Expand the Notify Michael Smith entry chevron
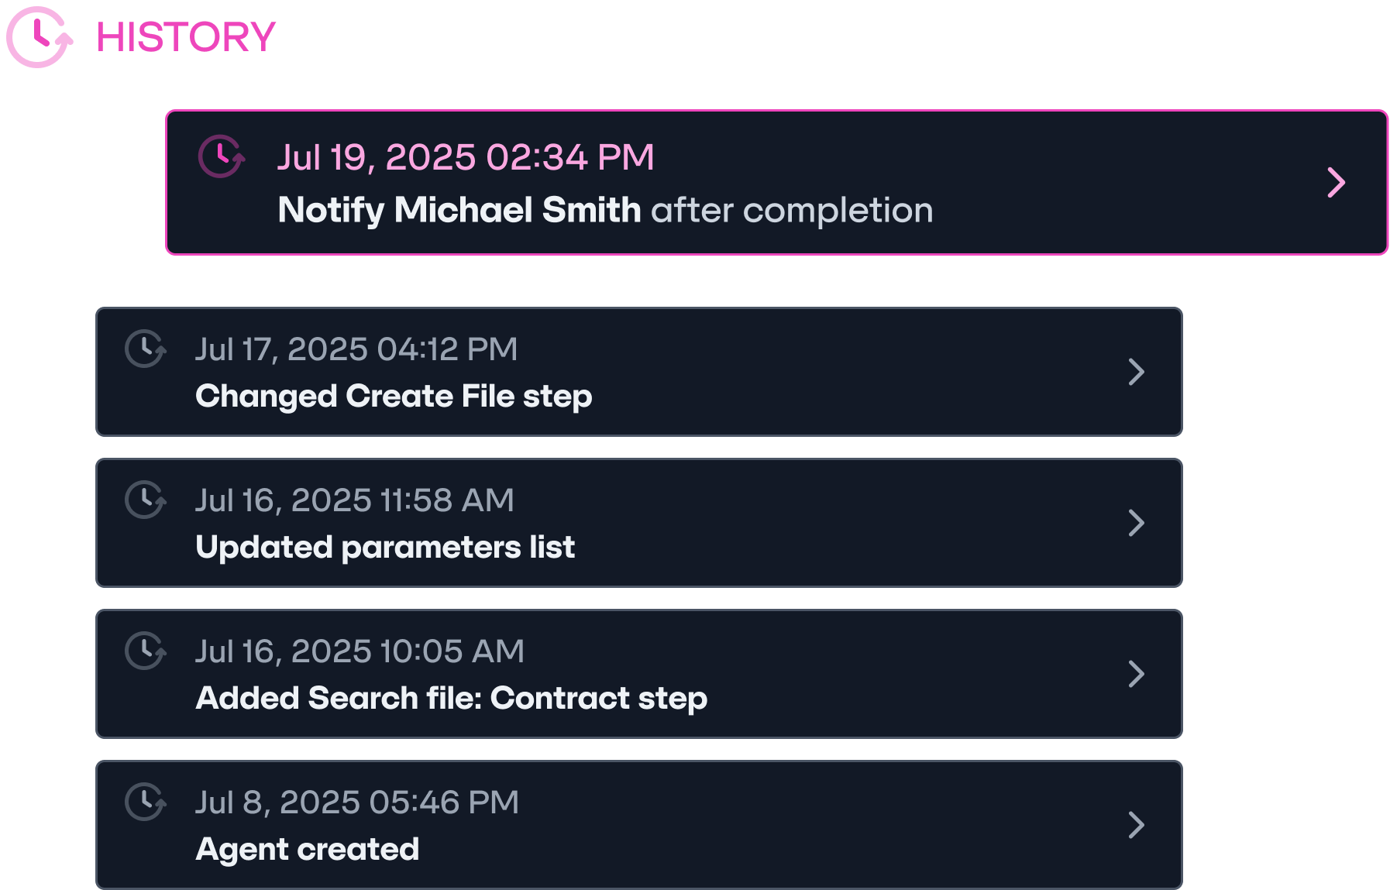Image resolution: width=1390 pixels, height=890 pixels. 1336,183
